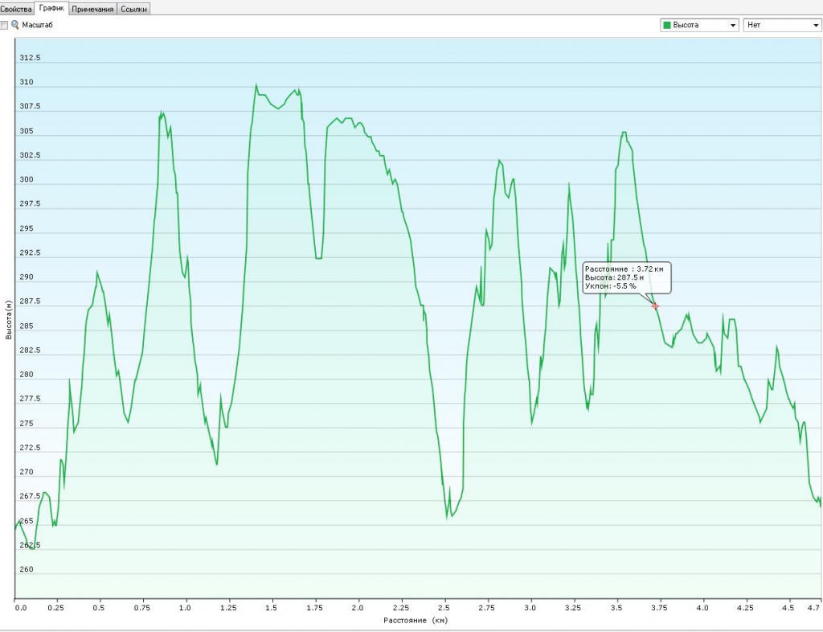The width and height of the screenshot is (823, 632).
Task: Click the 2.0 tick on distance axis
Action: pyautogui.click(x=358, y=608)
